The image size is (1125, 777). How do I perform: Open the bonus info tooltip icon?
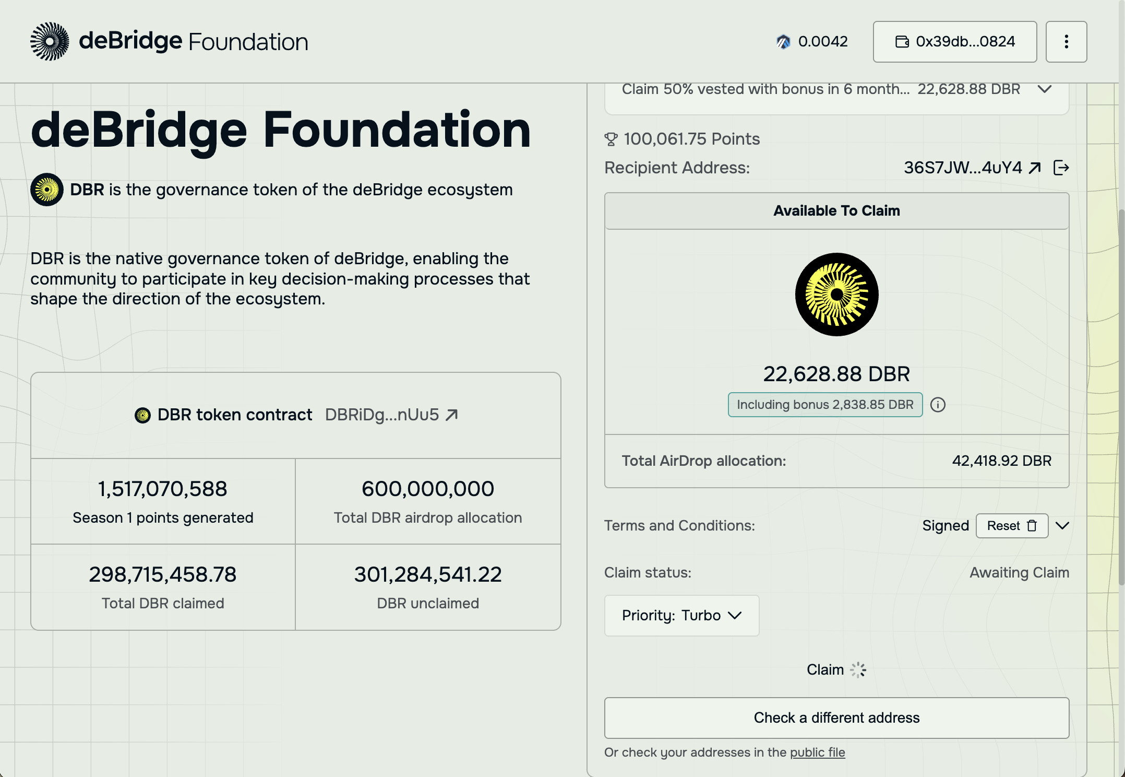point(938,405)
